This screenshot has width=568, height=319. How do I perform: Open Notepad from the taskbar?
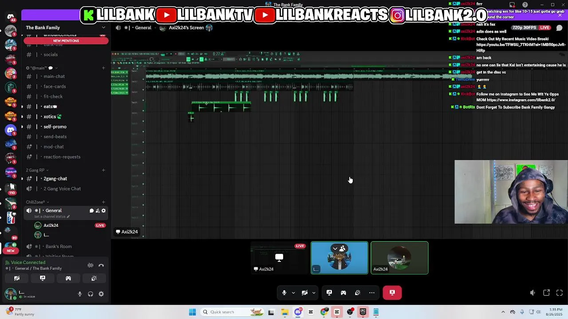click(376, 312)
